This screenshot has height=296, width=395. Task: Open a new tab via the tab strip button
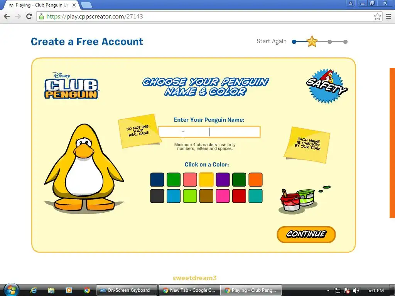(x=86, y=5)
